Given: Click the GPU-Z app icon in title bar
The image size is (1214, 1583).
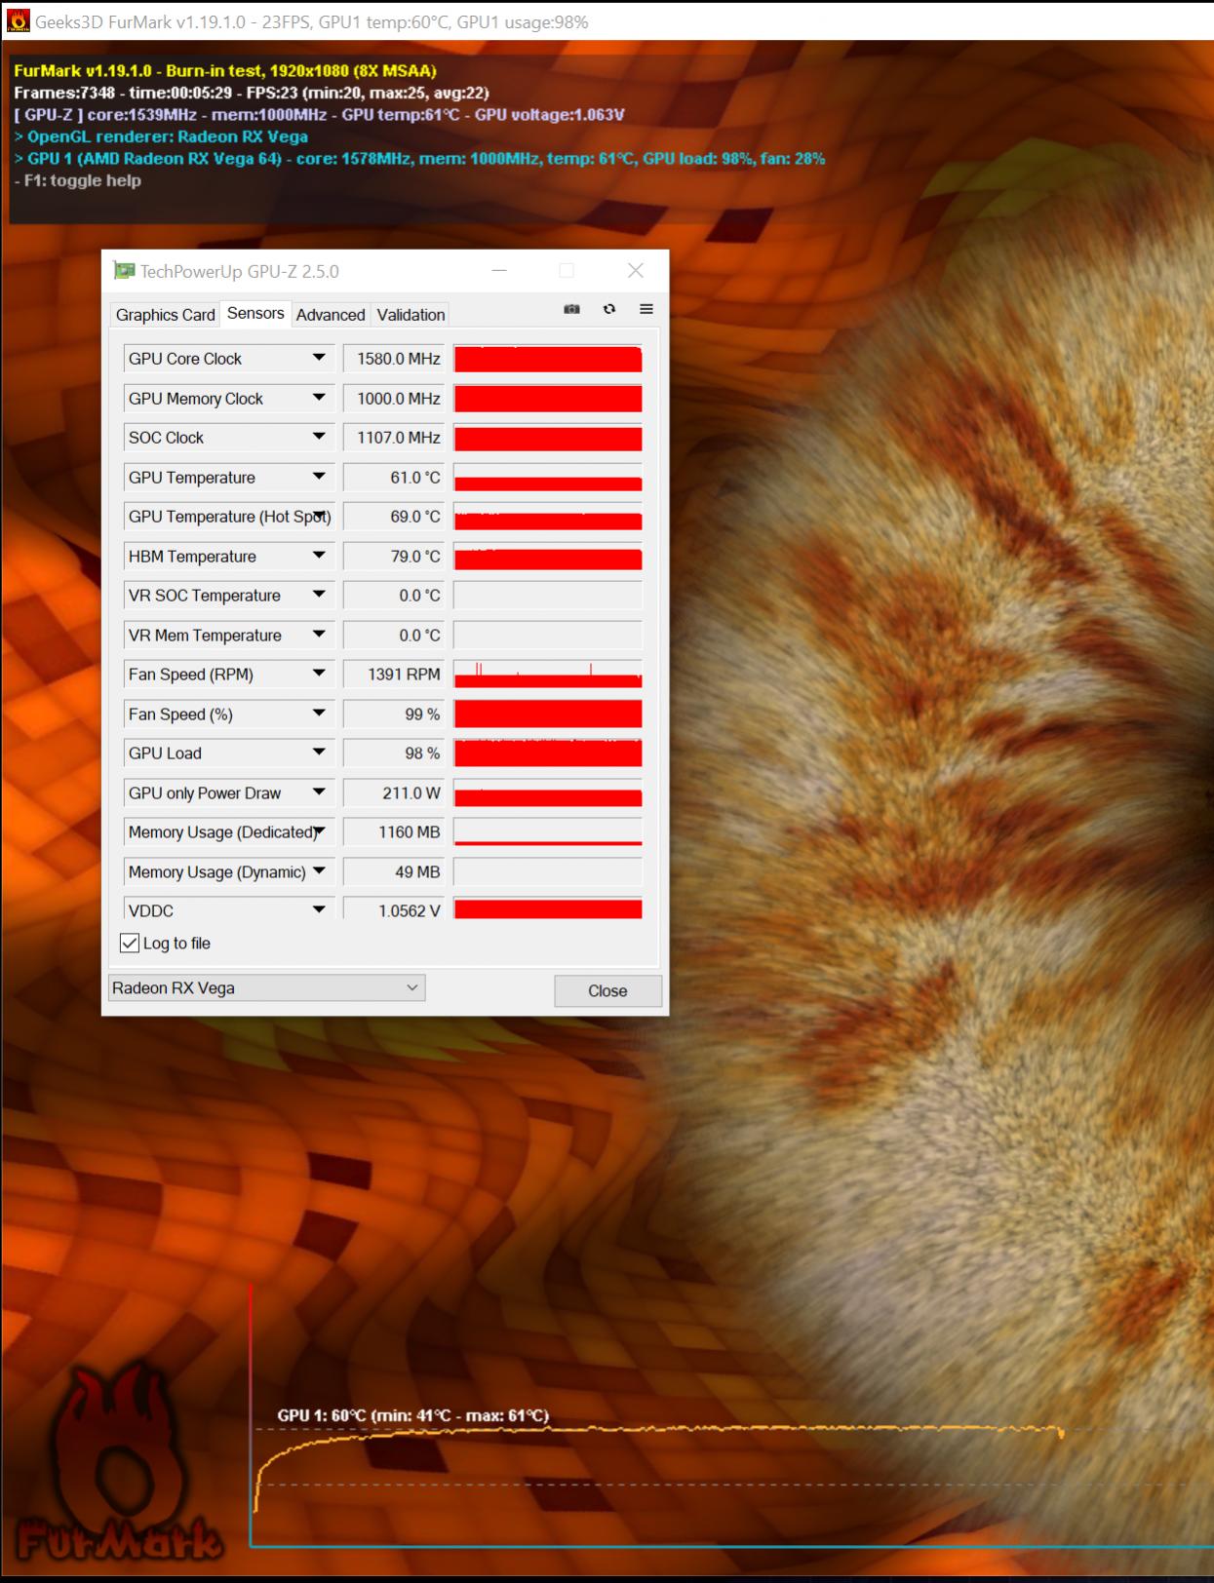Looking at the screenshot, I should point(124,271).
